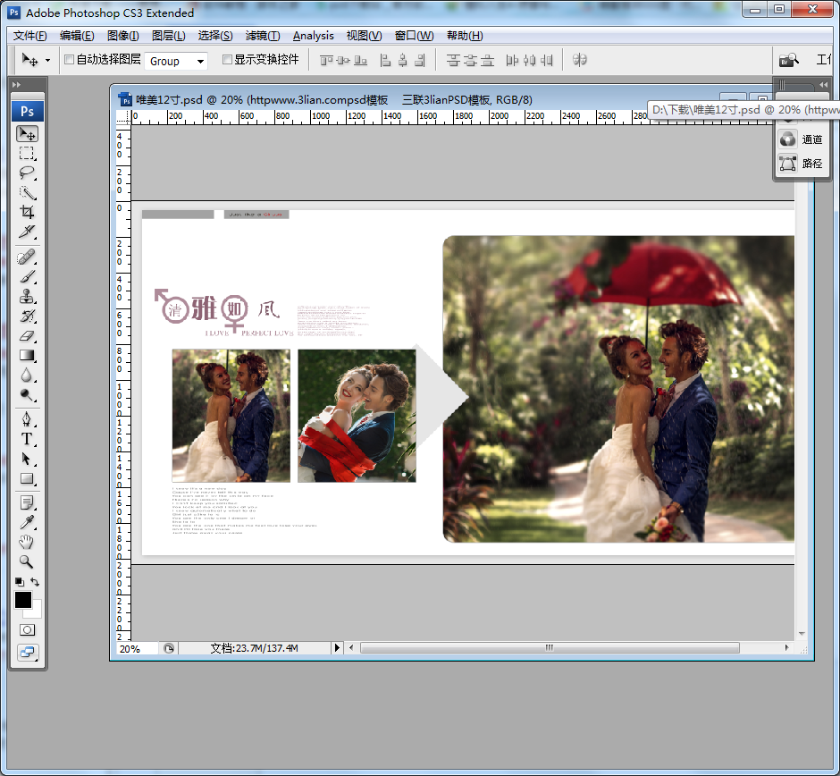840x776 pixels.
Task: Toggle the 显示变换控件 checkbox
Action: (x=227, y=60)
